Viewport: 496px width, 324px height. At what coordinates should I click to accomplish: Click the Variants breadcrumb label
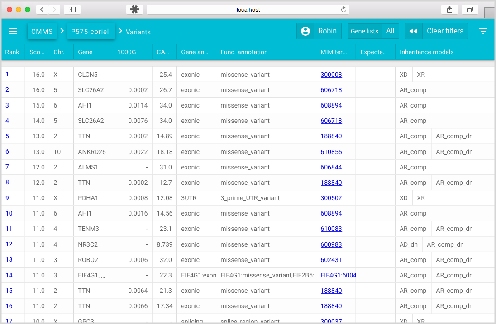tap(138, 32)
